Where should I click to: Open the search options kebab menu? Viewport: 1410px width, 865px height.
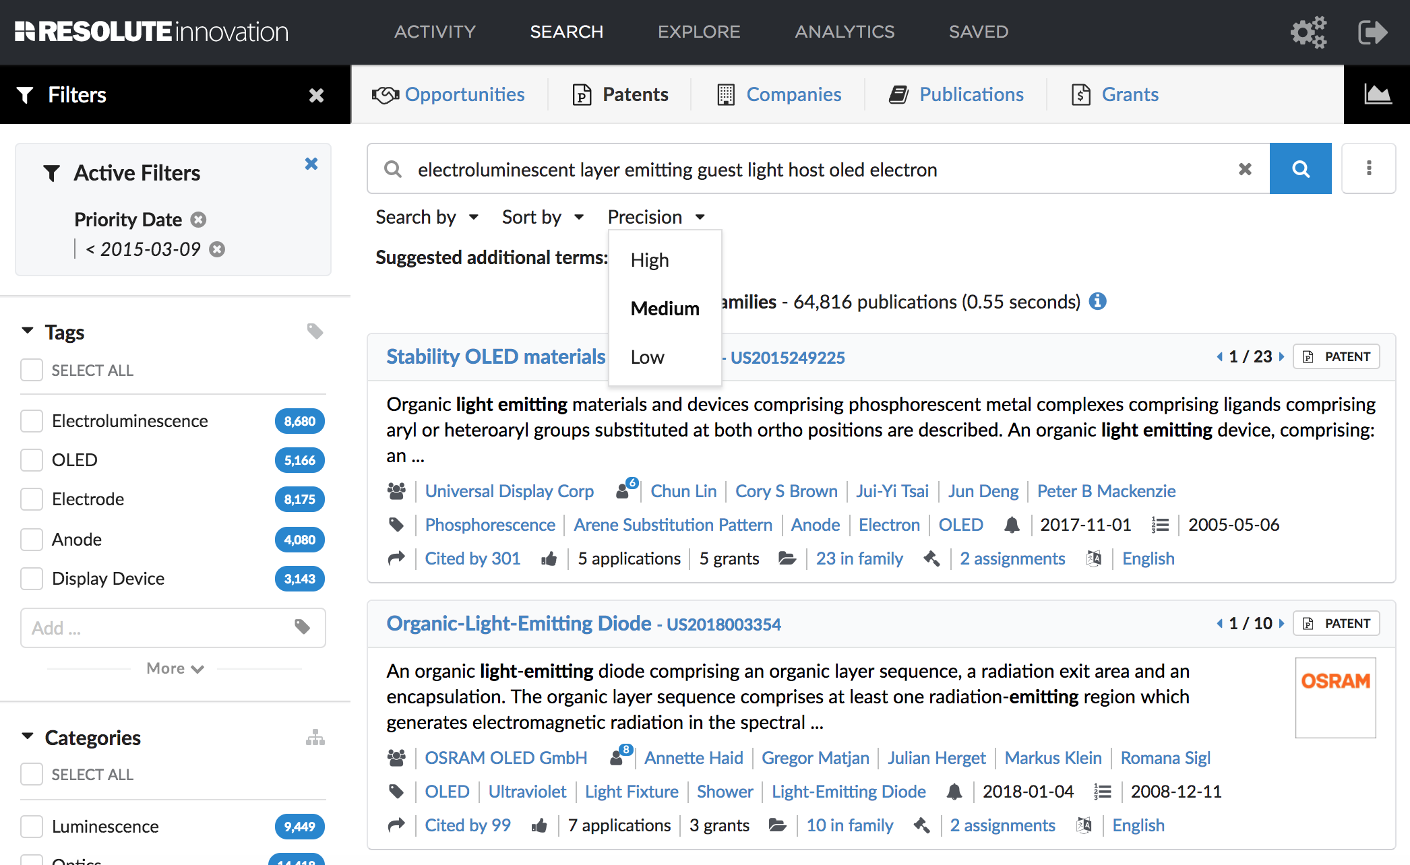click(1368, 168)
